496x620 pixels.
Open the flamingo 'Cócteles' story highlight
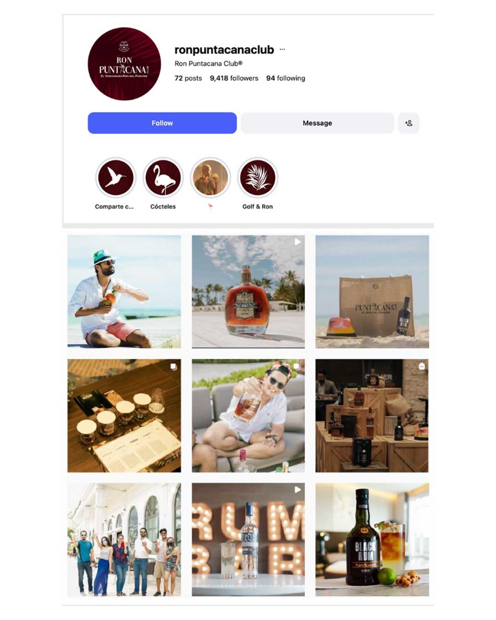[163, 177]
